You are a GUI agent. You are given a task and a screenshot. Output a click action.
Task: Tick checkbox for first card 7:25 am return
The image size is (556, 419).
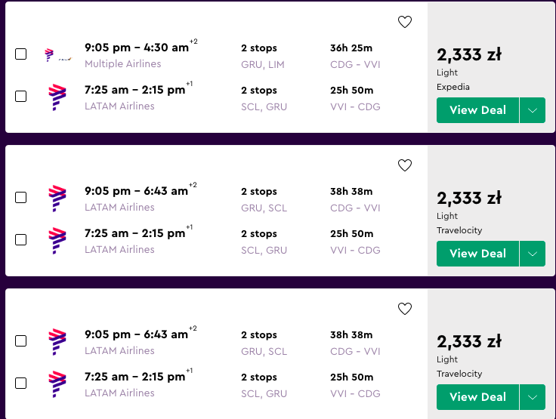click(x=21, y=96)
